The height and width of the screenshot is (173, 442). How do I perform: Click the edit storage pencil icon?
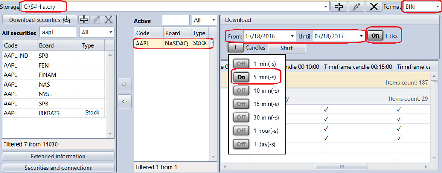click(x=357, y=7)
